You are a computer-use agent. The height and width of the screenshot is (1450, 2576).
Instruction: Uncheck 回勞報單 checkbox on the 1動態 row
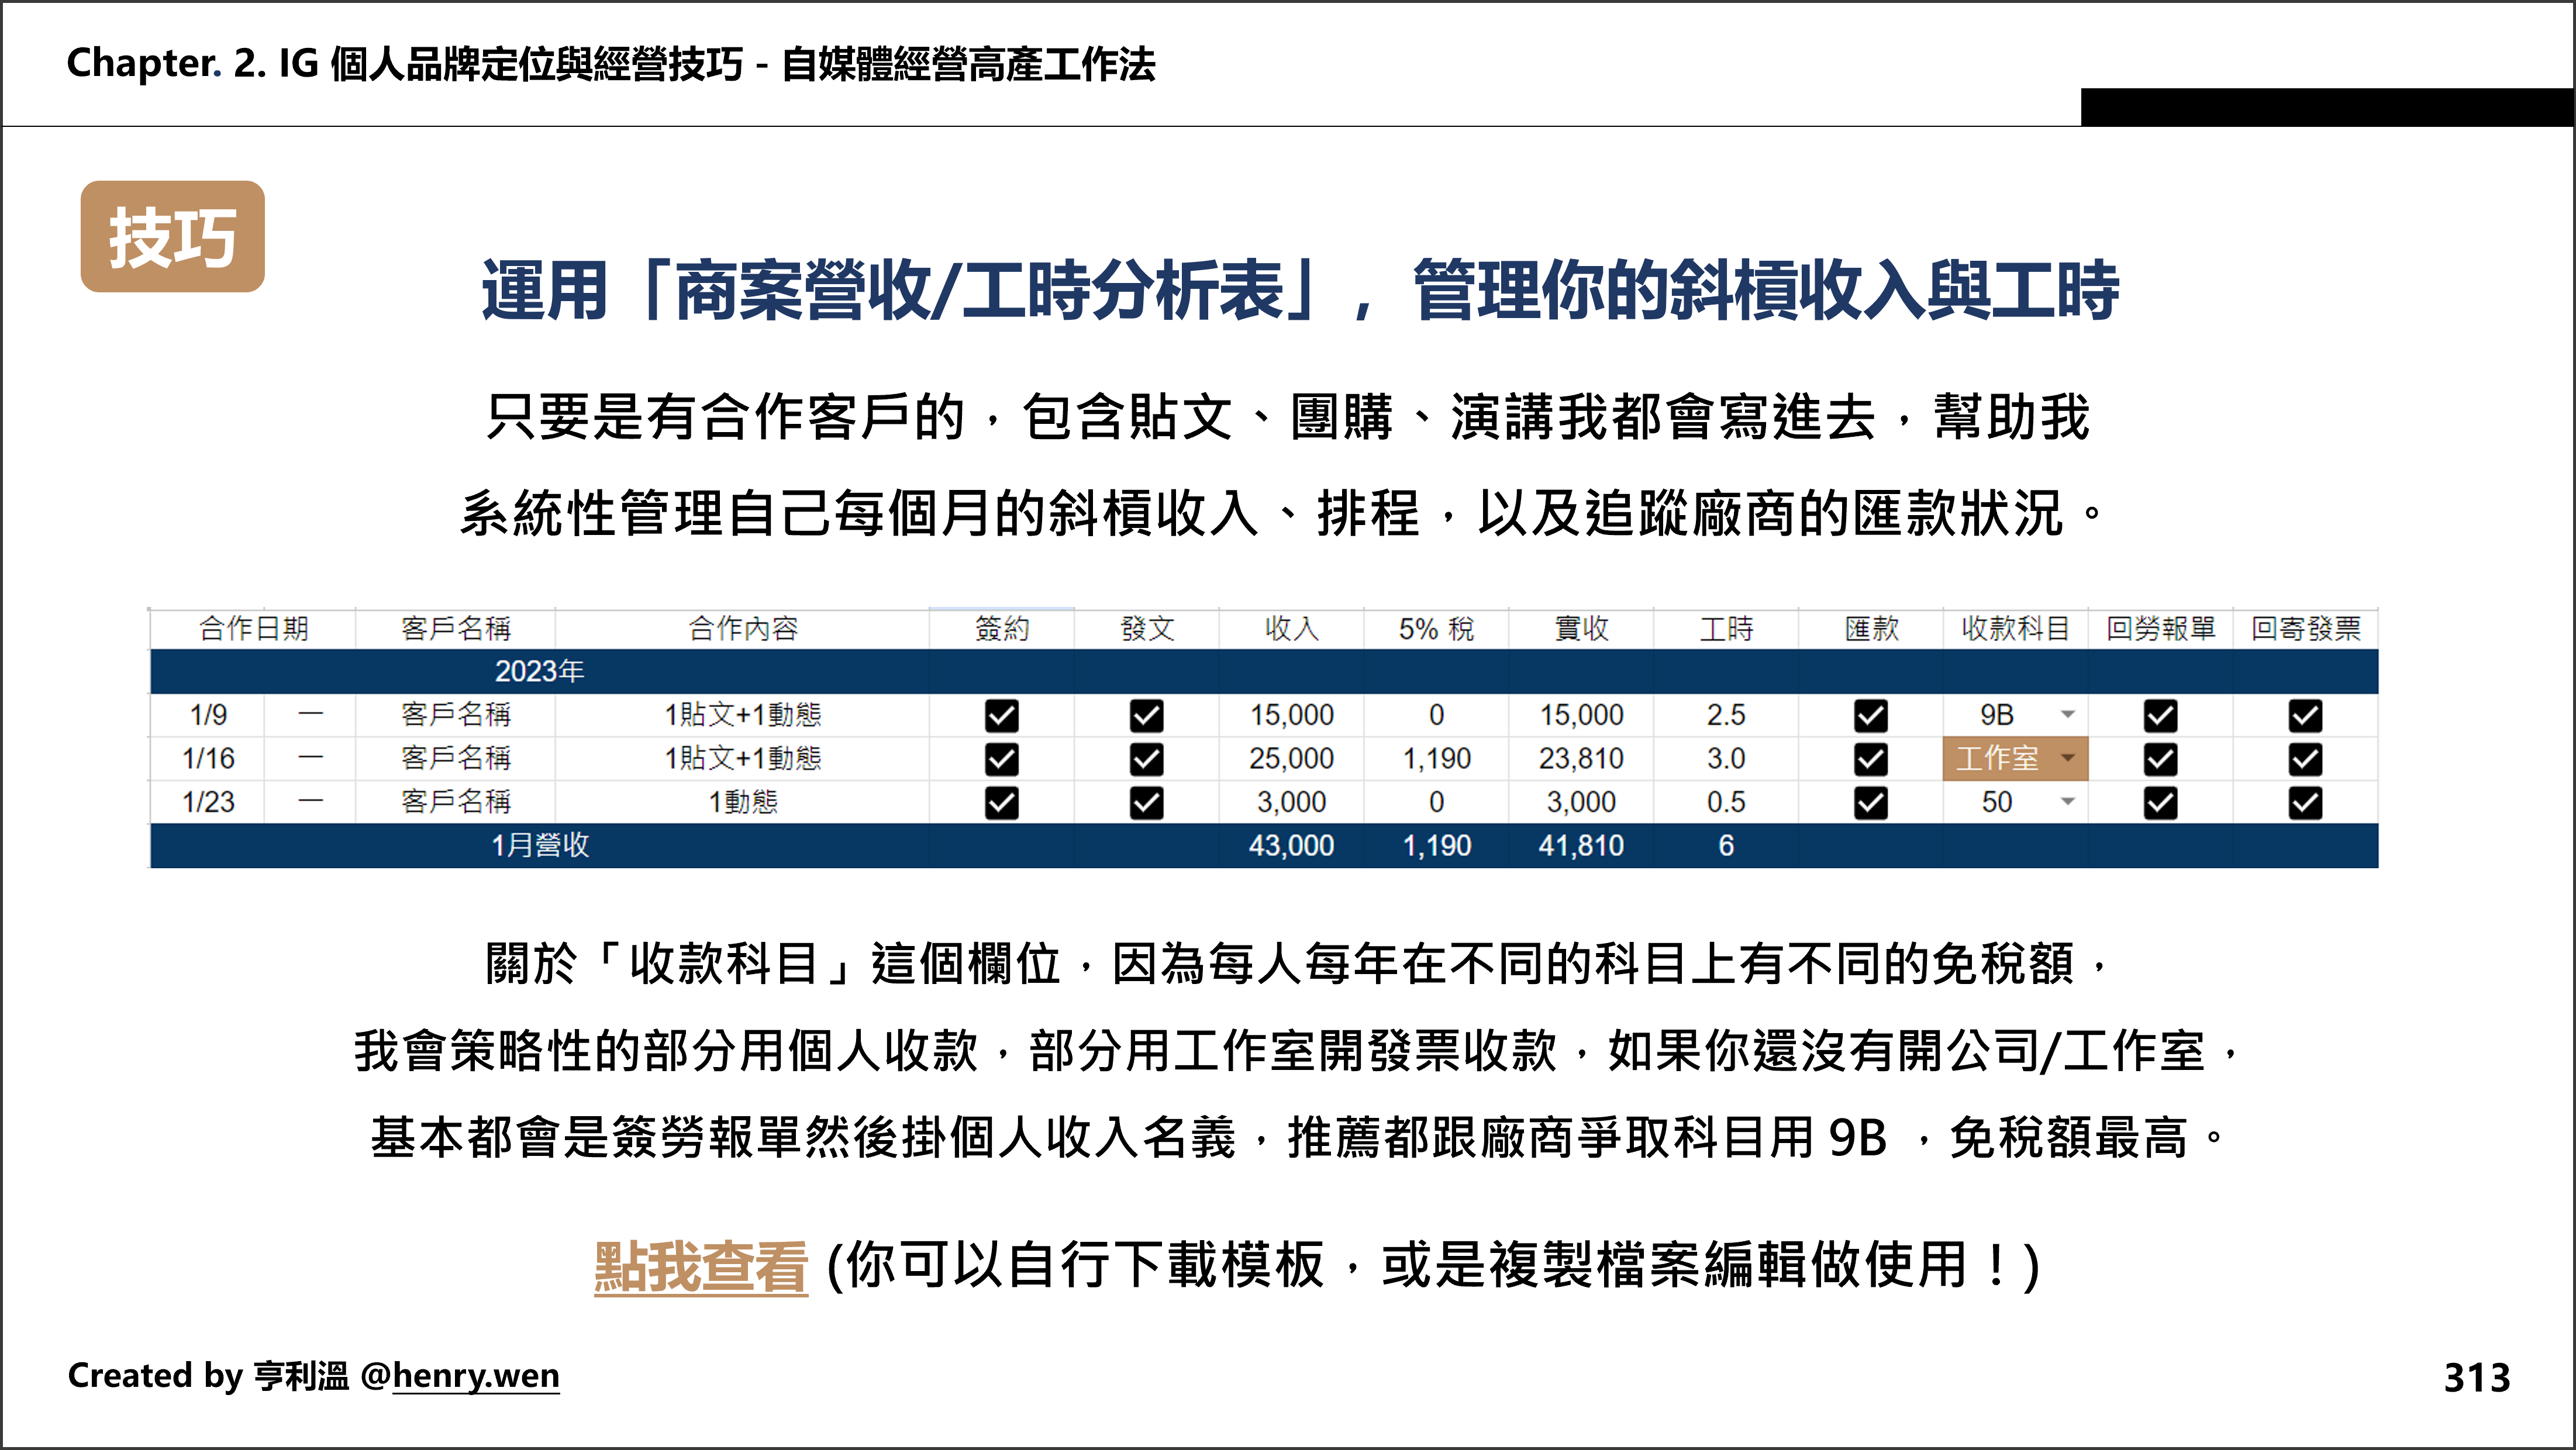[x=2159, y=801]
